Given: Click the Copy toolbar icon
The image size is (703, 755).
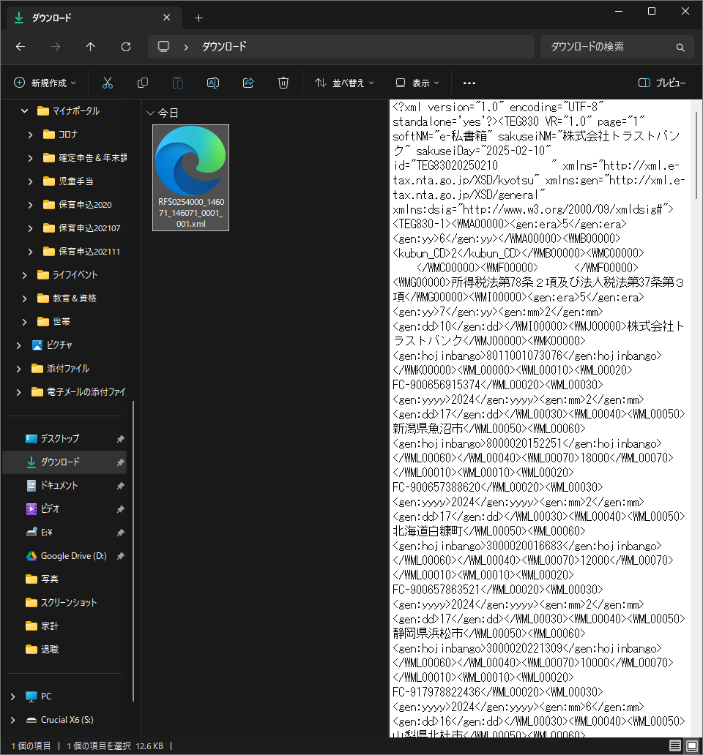Looking at the screenshot, I should (x=143, y=83).
